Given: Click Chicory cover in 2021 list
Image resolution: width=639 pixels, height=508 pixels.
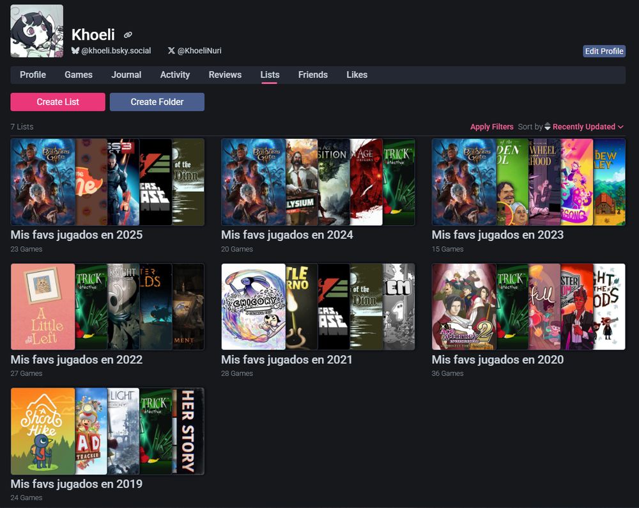Looking at the screenshot, I should [x=254, y=306].
